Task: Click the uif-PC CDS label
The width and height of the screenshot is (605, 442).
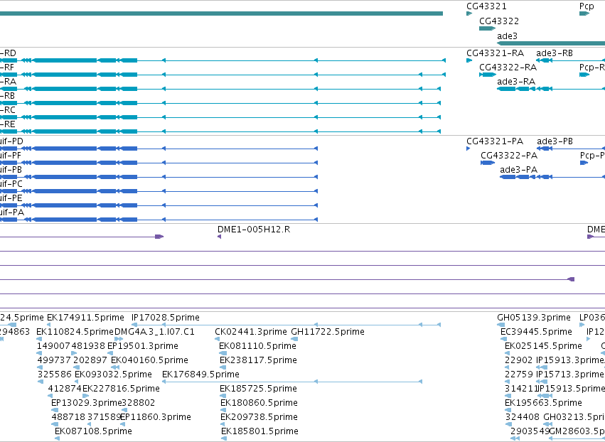Action: (x=11, y=184)
